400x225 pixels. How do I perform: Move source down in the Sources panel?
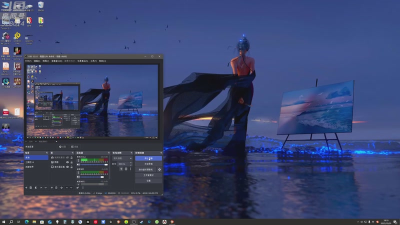(x=71, y=188)
